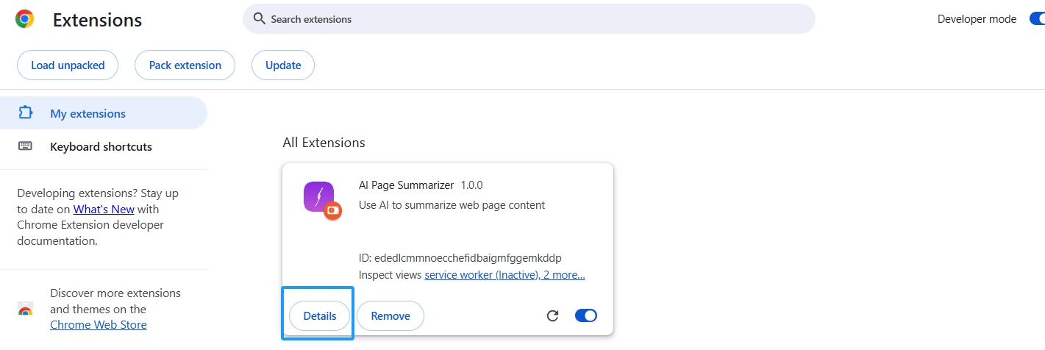The width and height of the screenshot is (1045, 350).
Task: Click the Pack extension button
Action: point(185,65)
